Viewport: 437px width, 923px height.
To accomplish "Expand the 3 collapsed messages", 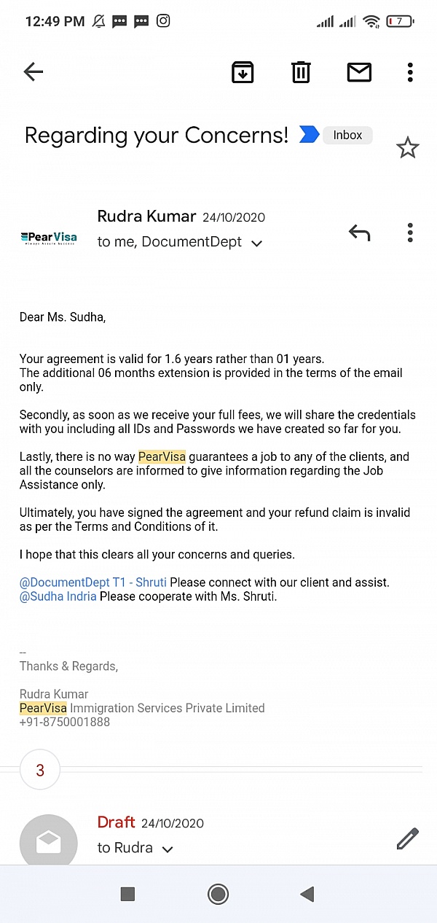I will click(x=40, y=770).
